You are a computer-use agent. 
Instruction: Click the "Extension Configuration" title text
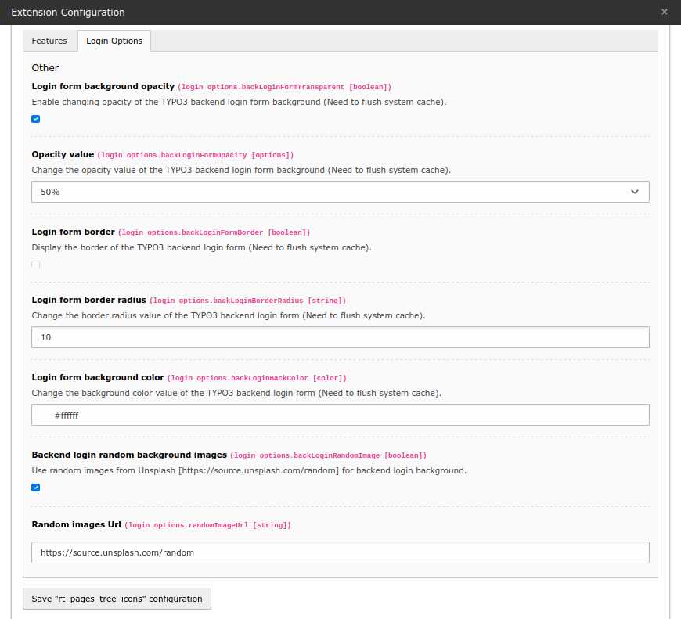[68, 13]
